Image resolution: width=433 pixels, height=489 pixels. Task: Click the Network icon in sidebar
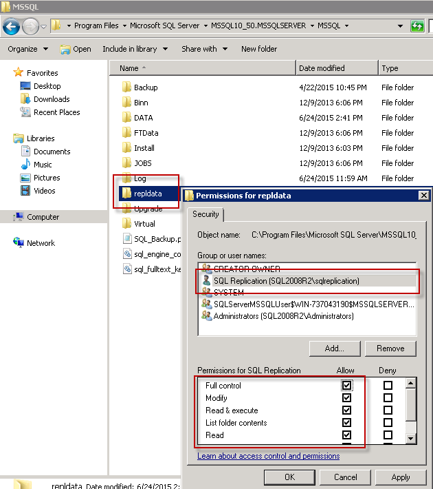(19, 242)
